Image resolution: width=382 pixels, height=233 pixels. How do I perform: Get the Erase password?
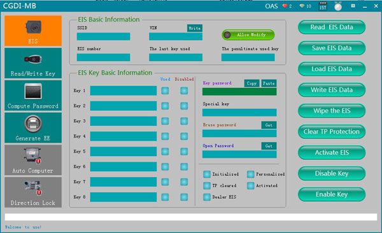pyautogui.click(x=269, y=125)
